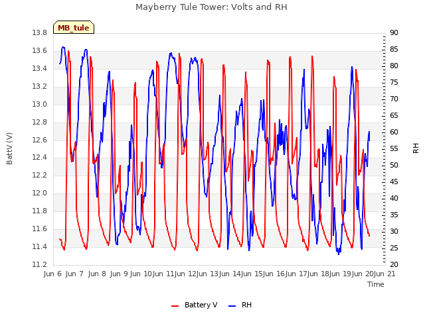Select the RH right axis label

point(416,148)
